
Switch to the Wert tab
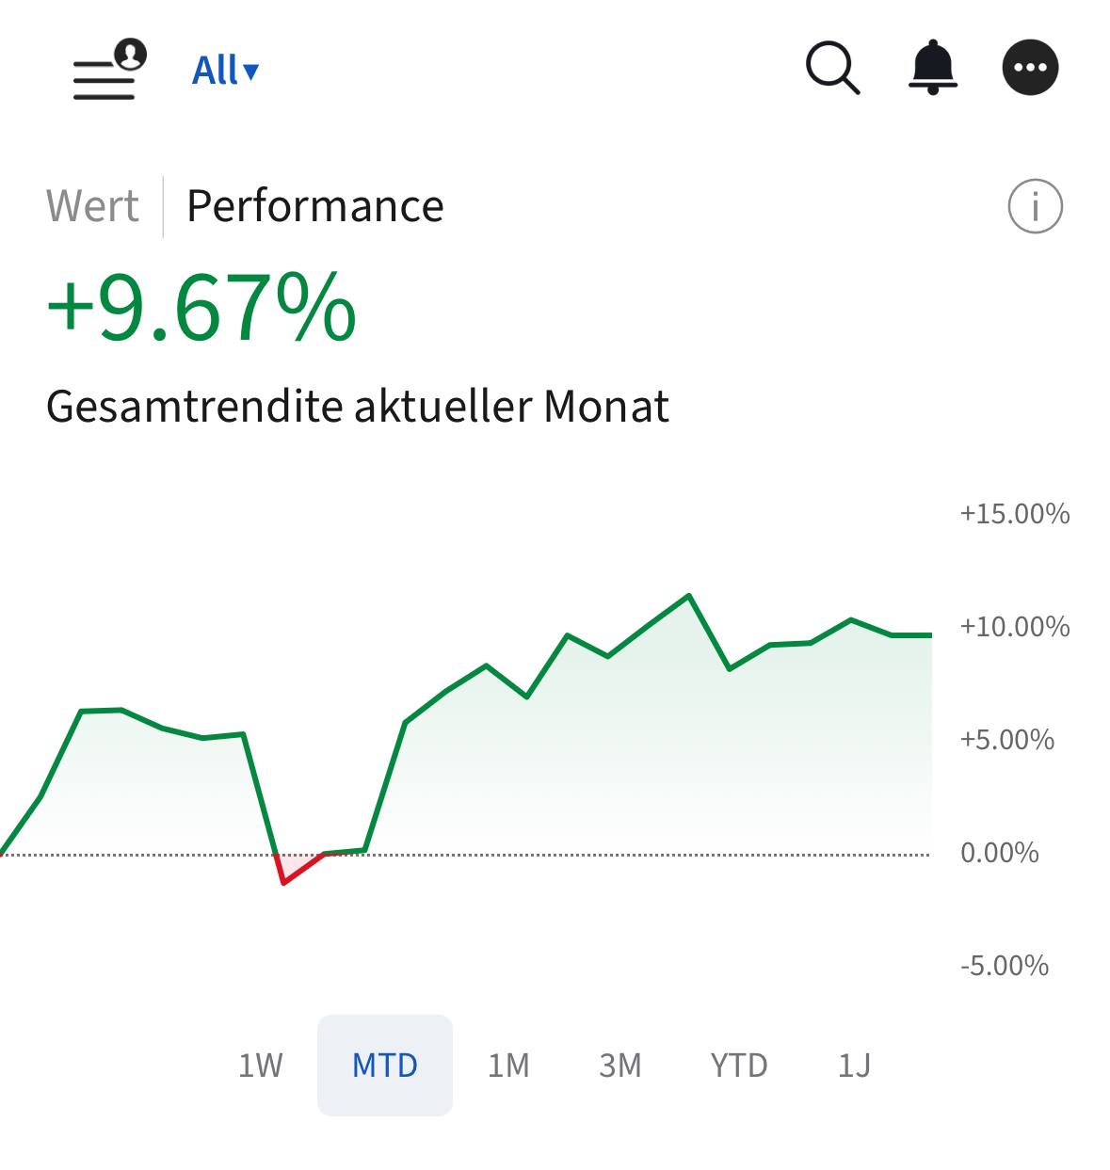pyautogui.click(x=92, y=206)
